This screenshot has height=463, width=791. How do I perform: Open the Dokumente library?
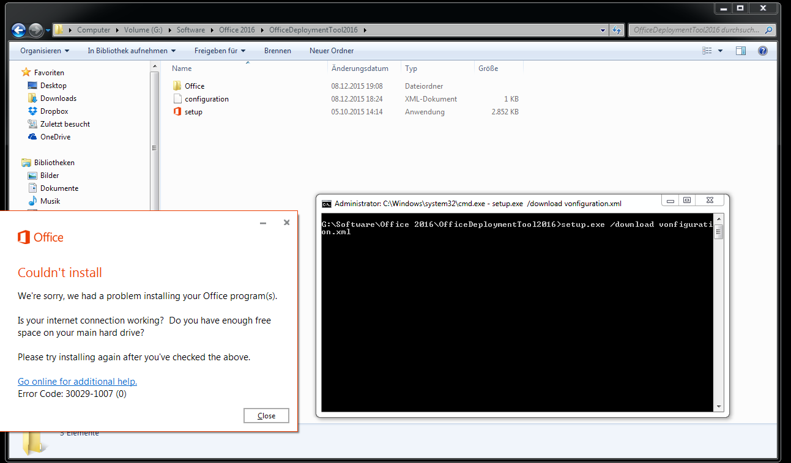tap(59, 188)
